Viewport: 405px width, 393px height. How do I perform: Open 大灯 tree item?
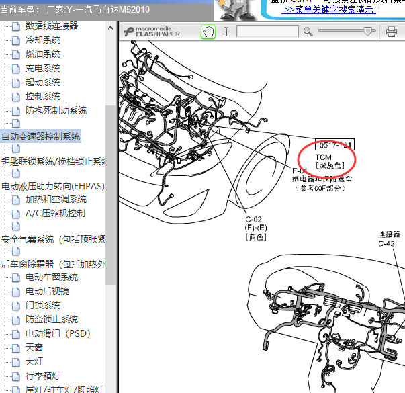[34, 361]
